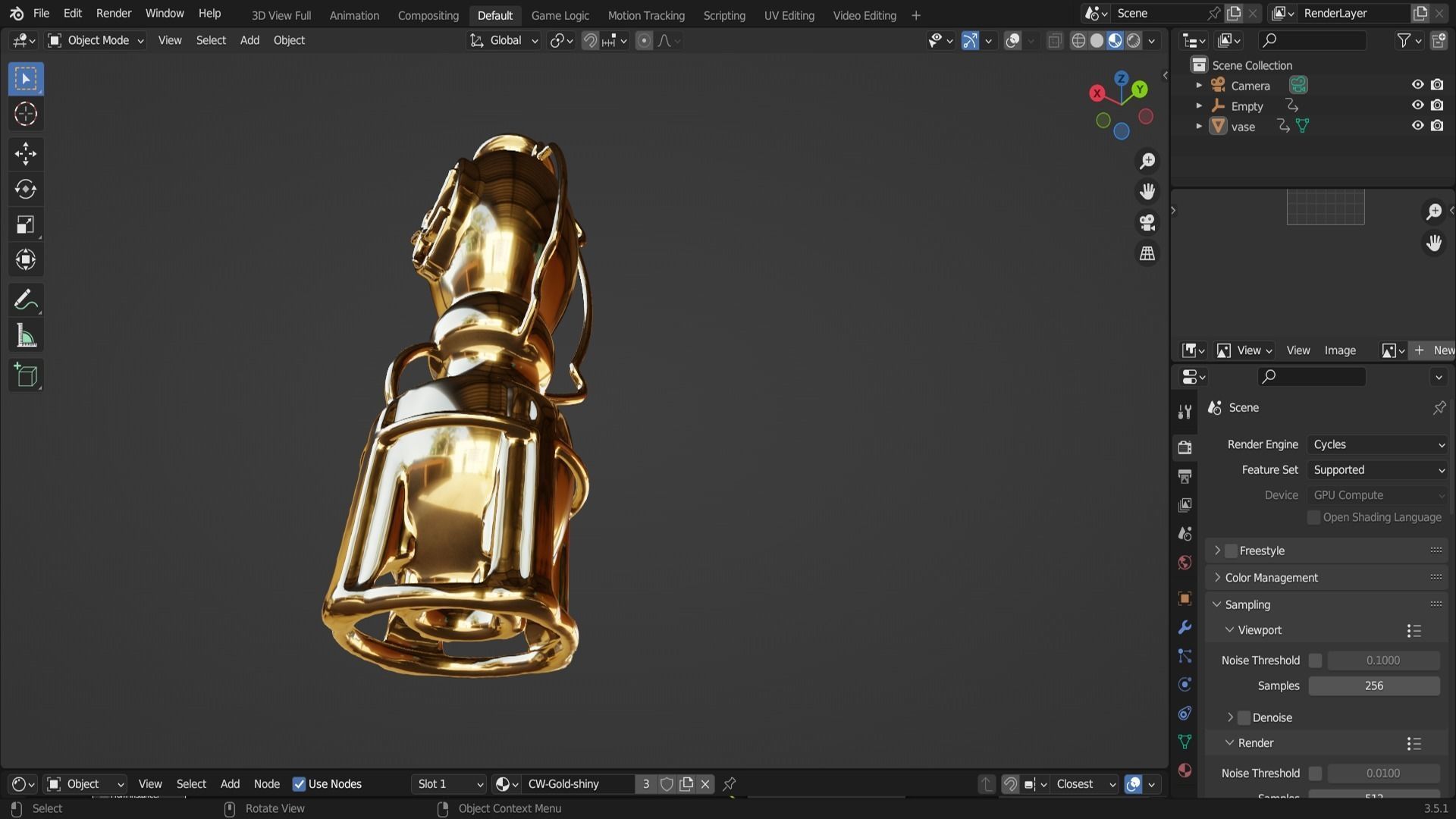
Task: Click the Viewport Noise Threshold 0.1000 field
Action: 1382,661
